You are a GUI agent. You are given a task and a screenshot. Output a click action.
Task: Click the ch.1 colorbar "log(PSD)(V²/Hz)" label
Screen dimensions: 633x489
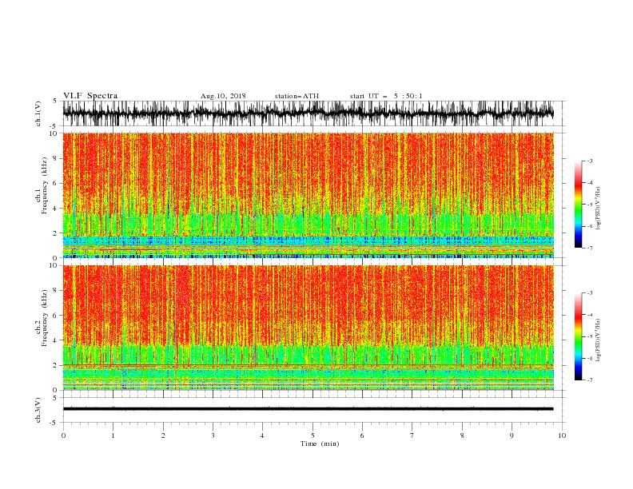click(598, 209)
